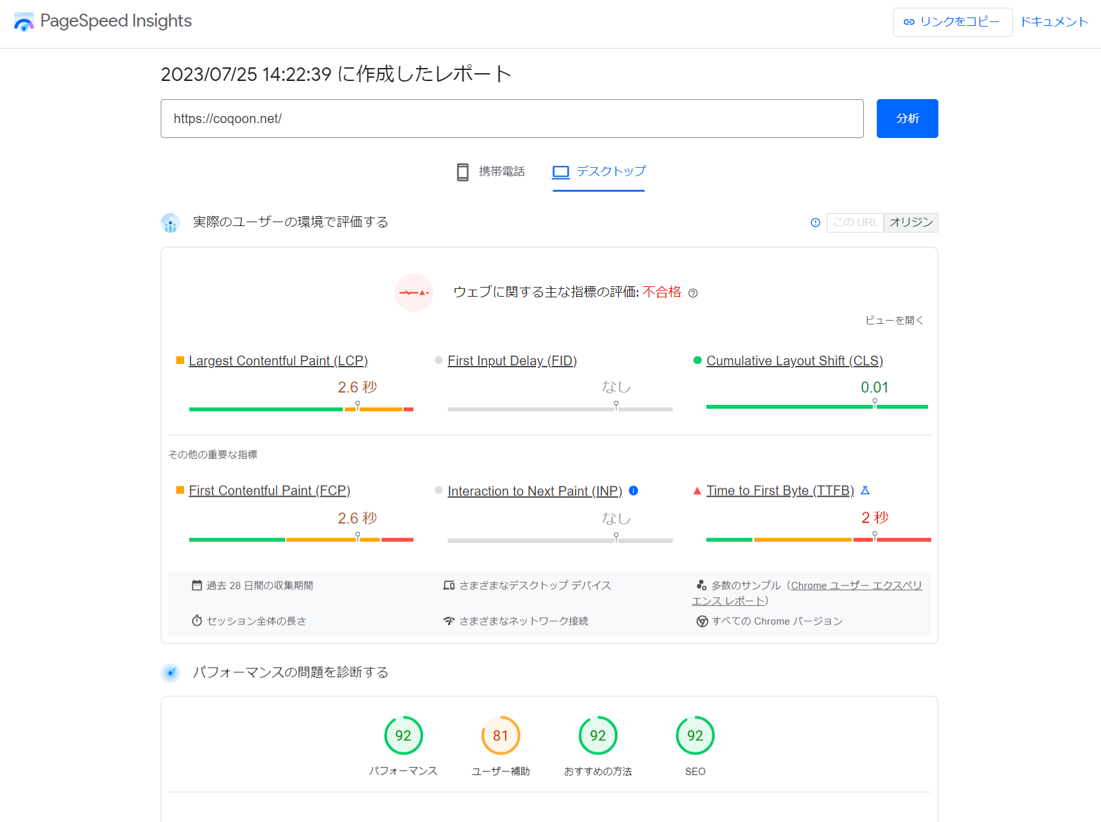The image size is (1101, 822).
Task: Click the devices icon for desktop devices
Action: click(449, 586)
